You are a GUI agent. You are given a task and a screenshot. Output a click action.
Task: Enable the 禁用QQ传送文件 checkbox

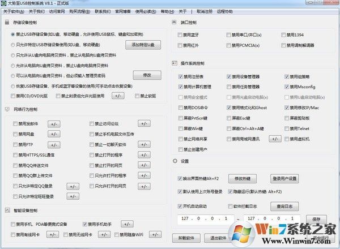[x=15, y=165]
